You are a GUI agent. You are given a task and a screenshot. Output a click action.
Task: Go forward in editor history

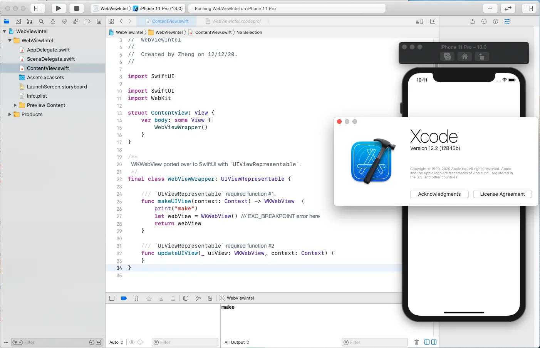[x=130, y=22]
